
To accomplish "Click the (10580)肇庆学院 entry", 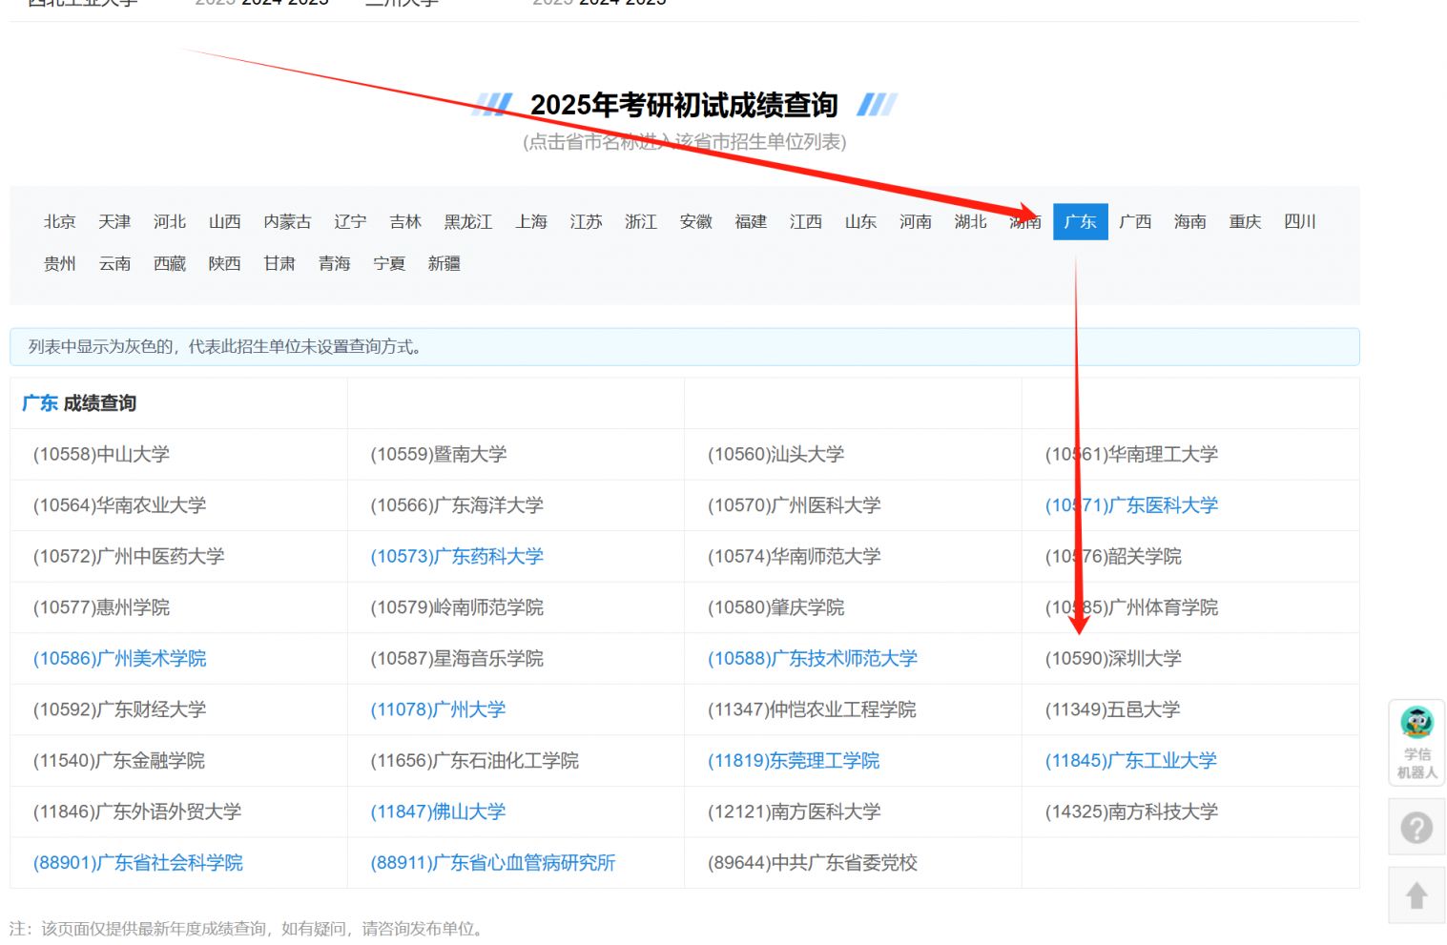I will (x=776, y=607).
